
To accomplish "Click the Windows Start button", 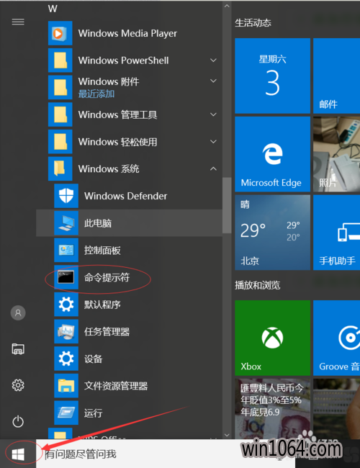I will point(18,454).
